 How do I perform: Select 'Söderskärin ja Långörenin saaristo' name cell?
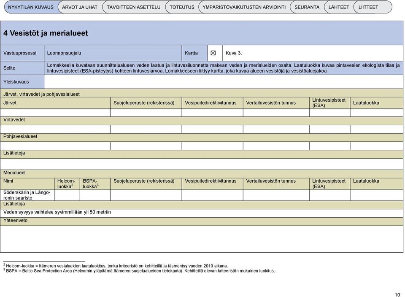pos(27,195)
